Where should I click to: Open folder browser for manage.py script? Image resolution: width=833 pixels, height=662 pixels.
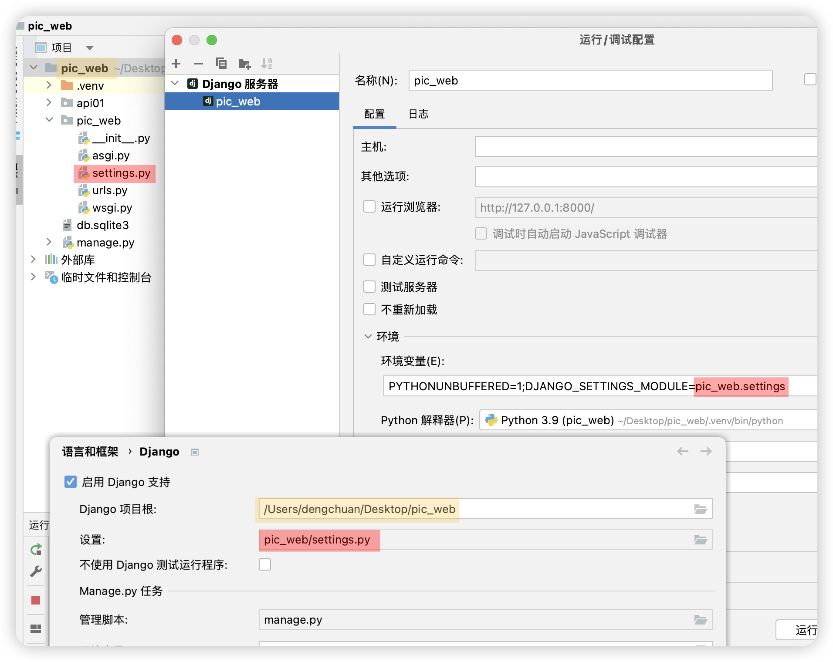tap(700, 620)
